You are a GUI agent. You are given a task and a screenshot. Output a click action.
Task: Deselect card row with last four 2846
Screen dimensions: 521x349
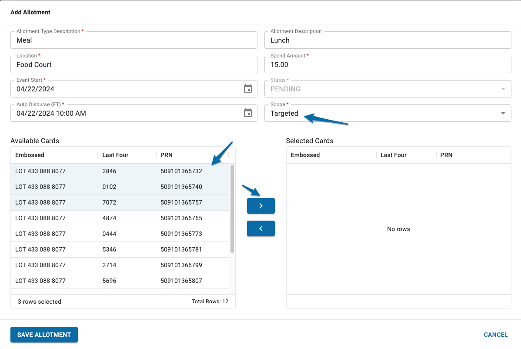(120, 171)
